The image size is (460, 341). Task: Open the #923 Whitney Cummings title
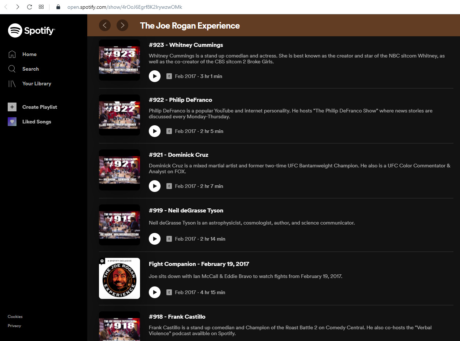pyautogui.click(x=186, y=45)
